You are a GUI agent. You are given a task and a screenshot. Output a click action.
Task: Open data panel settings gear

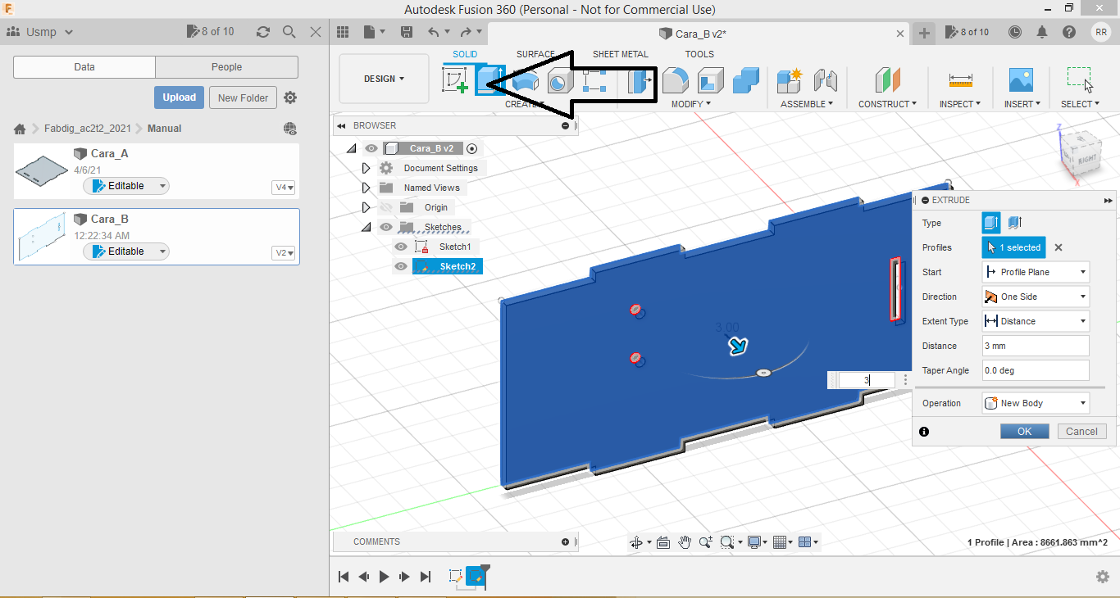pyautogui.click(x=290, y=97)
